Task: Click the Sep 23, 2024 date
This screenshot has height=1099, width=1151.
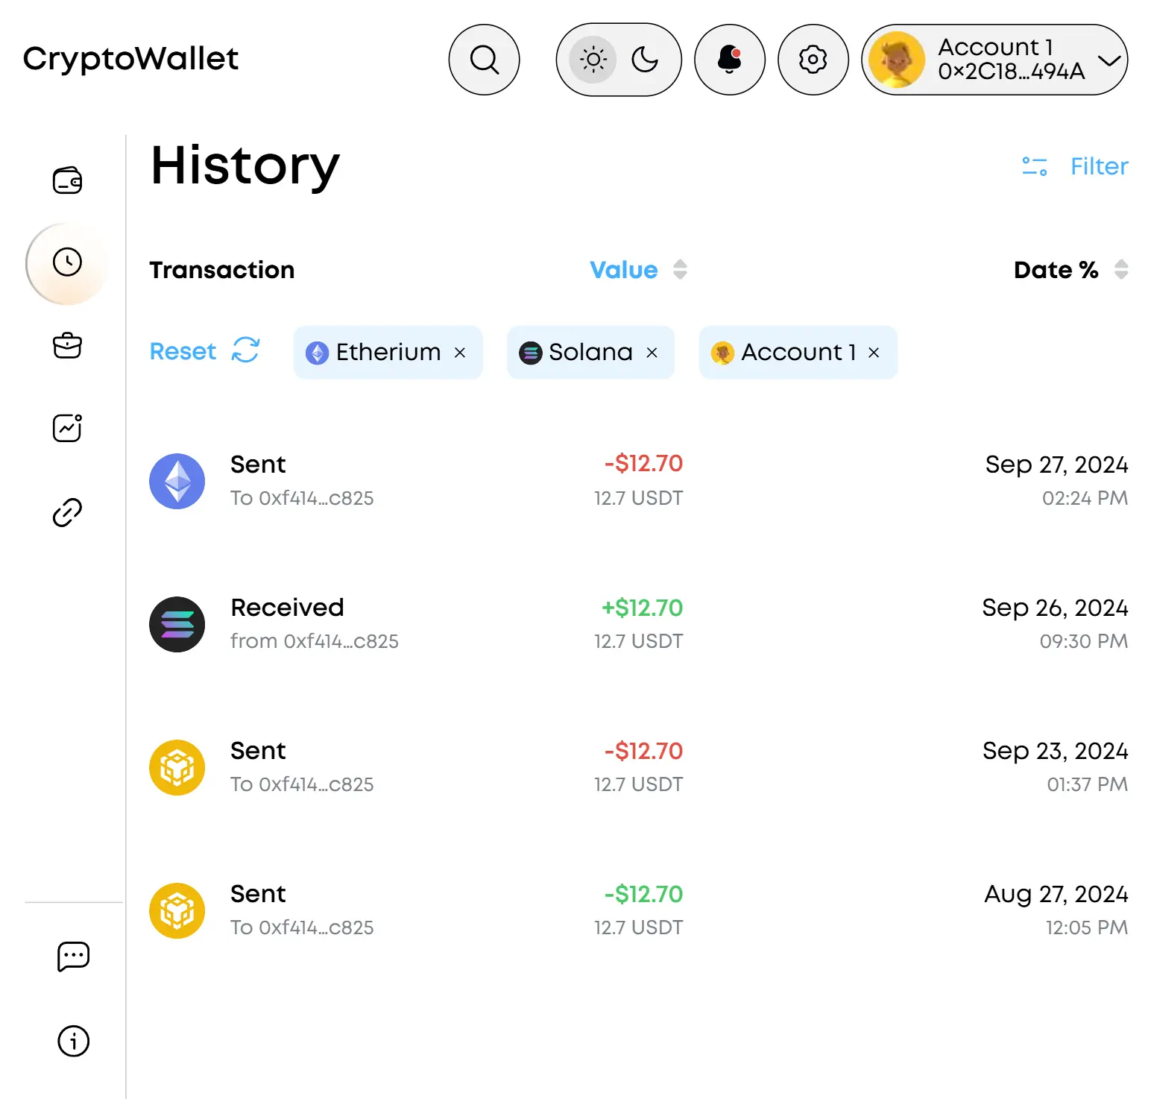Action: click(x=1055, y=751)
